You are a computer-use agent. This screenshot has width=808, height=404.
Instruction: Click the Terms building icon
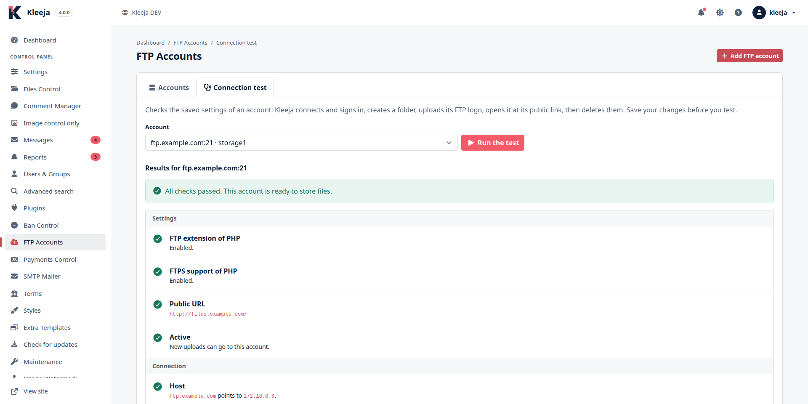[x=14, y=293]
